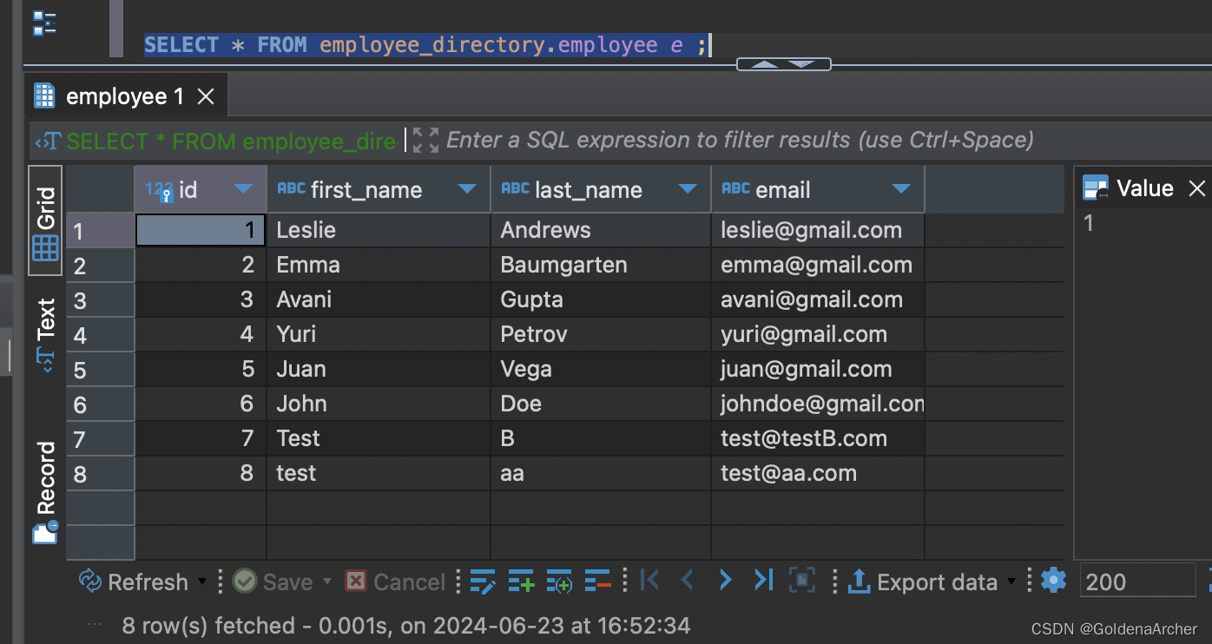The height and width of the screenshot is (644, 1212).
Task: Select the cell Leslie
Action: [379, 230]
